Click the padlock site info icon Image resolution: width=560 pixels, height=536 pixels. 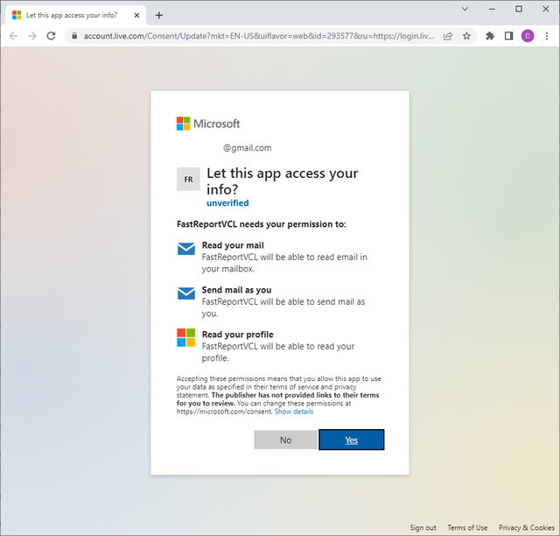pyautogui.click(x=74, y=36)
